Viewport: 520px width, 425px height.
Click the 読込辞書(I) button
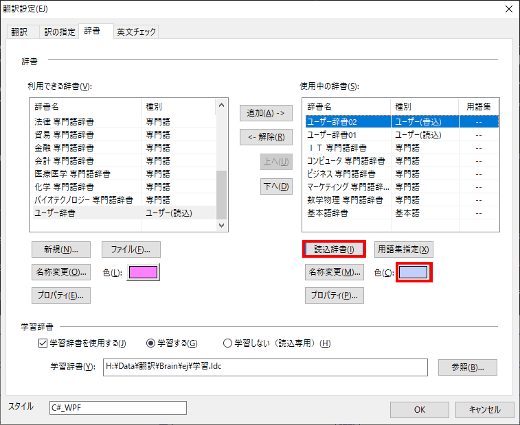[334, 250]
